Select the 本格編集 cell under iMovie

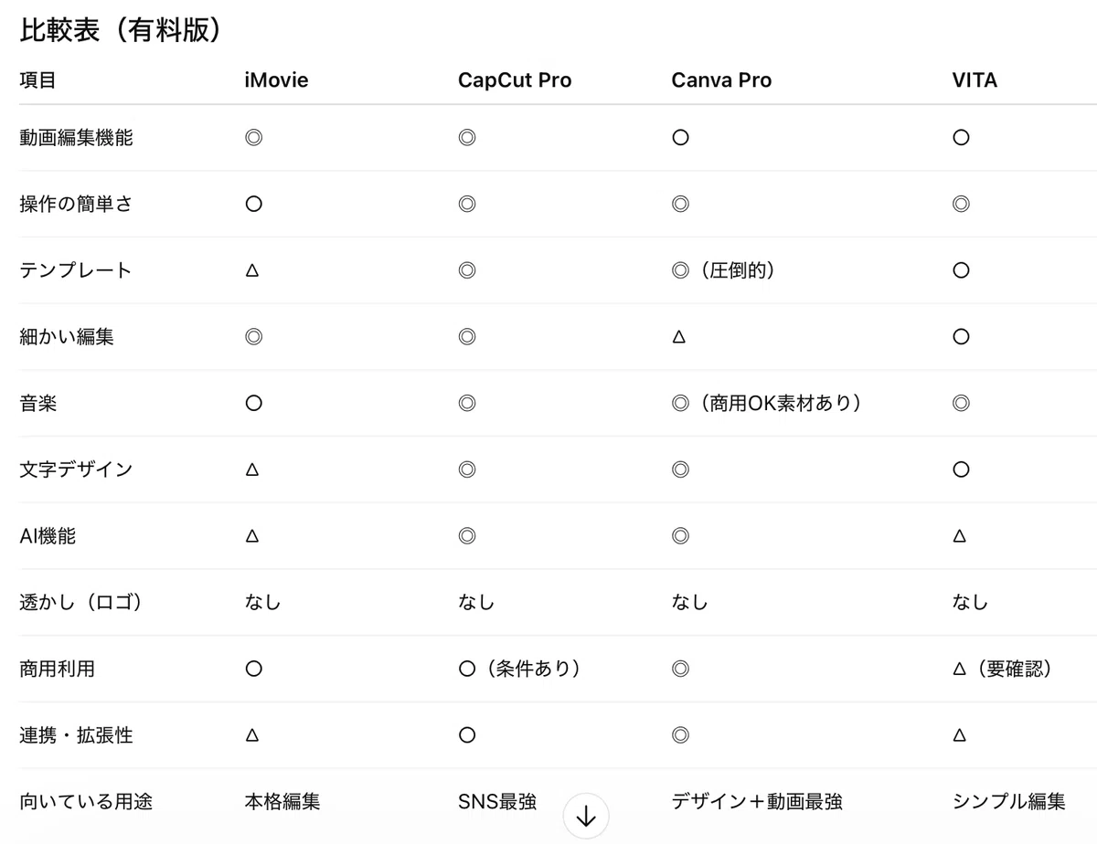tap(282, 802)
